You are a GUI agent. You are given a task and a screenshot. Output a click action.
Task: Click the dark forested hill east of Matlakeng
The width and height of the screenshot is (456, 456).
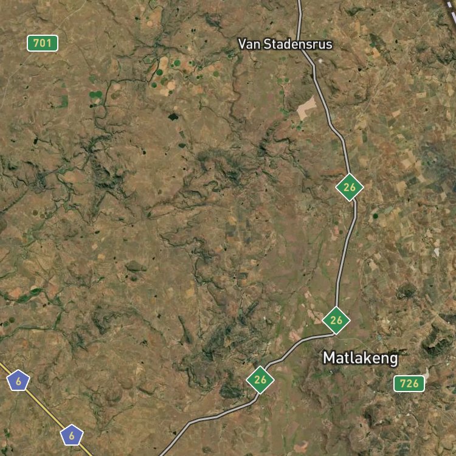(x=436, y=343)
